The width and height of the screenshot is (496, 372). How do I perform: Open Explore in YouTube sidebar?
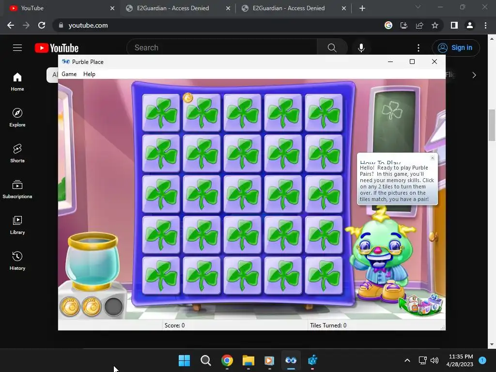point(17,118)
